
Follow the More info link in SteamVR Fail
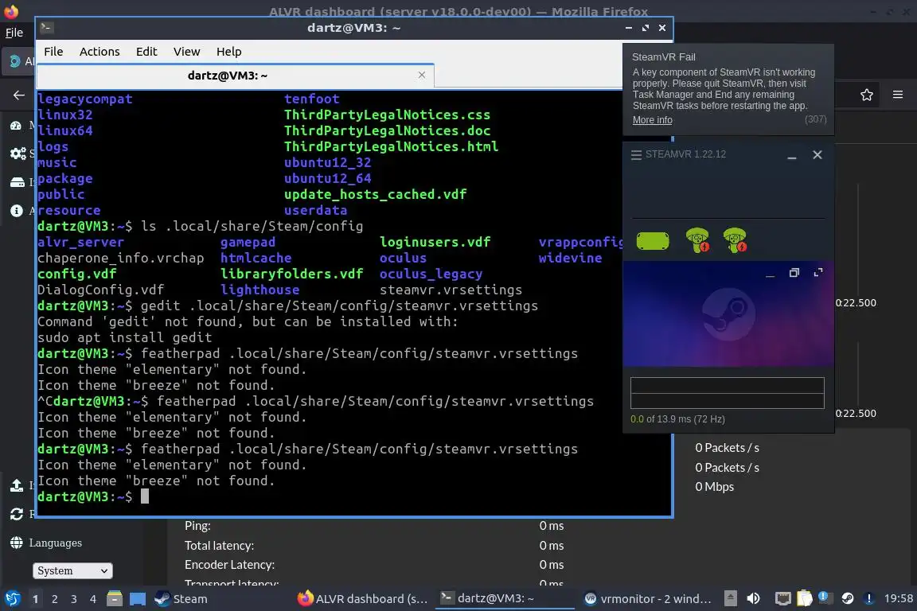coord(652,120)
